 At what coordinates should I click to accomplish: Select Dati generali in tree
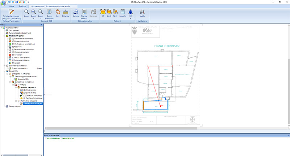tap(14, 30)
